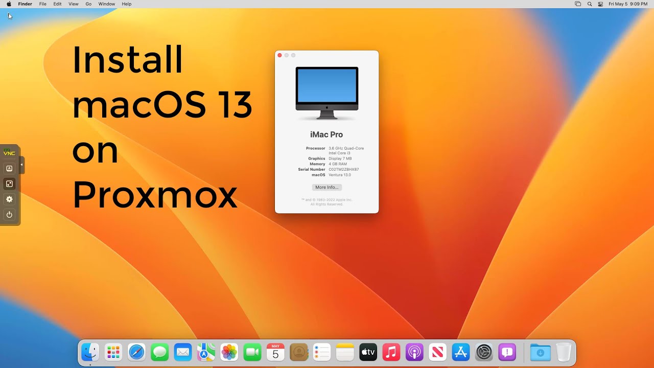
Task: Click the '3.6 GHz Quad-Core' processor text
Action: coord(346,148)
